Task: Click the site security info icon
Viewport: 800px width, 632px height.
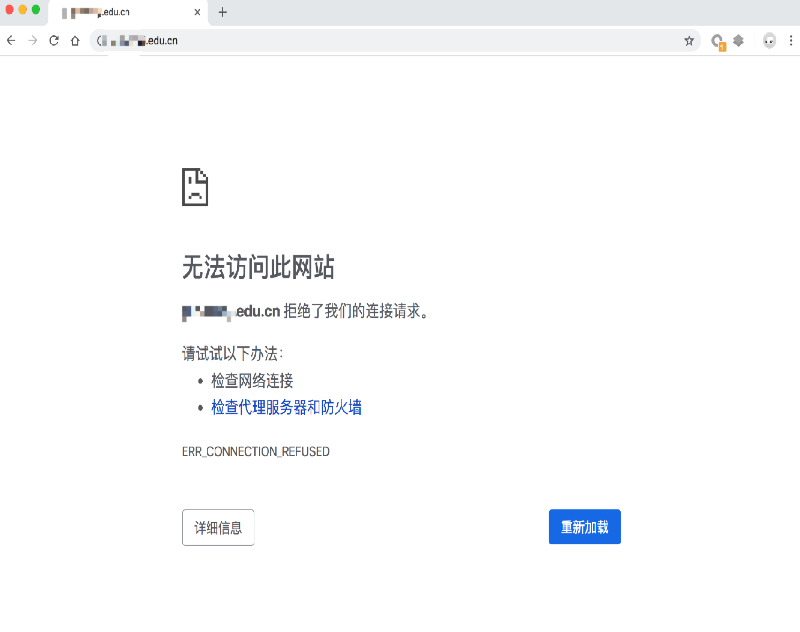Action: (100, 41)
